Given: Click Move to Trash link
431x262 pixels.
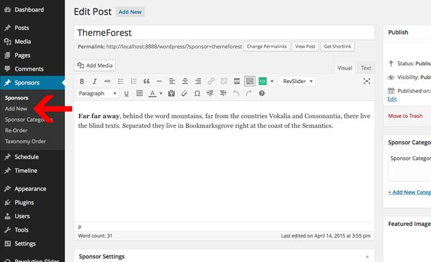Looking at the screenshot, I should click(405, 116).
